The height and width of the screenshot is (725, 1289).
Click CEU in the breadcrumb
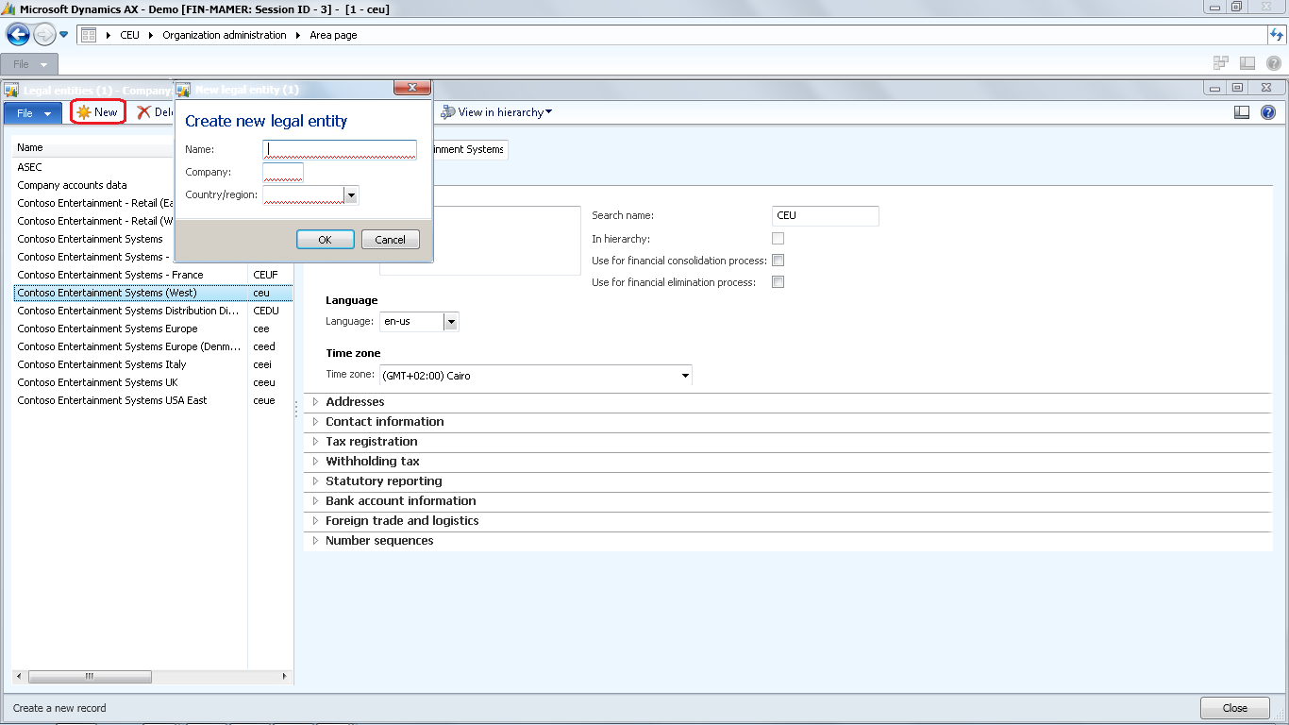click(x=129, y=36)
